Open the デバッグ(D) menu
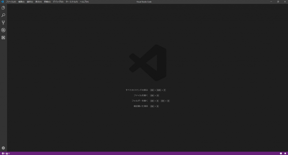 [x=58, y=2]
